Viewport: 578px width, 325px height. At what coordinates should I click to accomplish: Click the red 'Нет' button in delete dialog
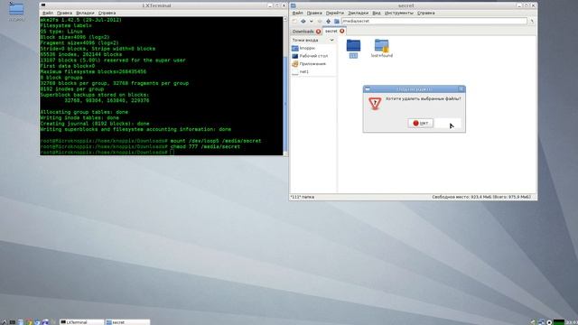coord(420,123)
